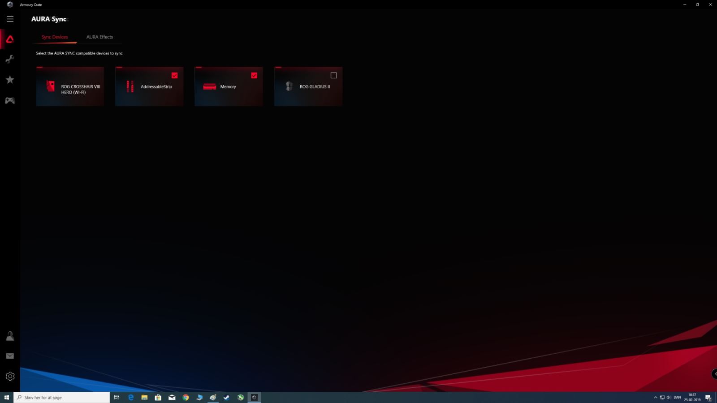Switch to the AURA Effects tab
This screenshot has height=403, width=717.
(99, 37)
